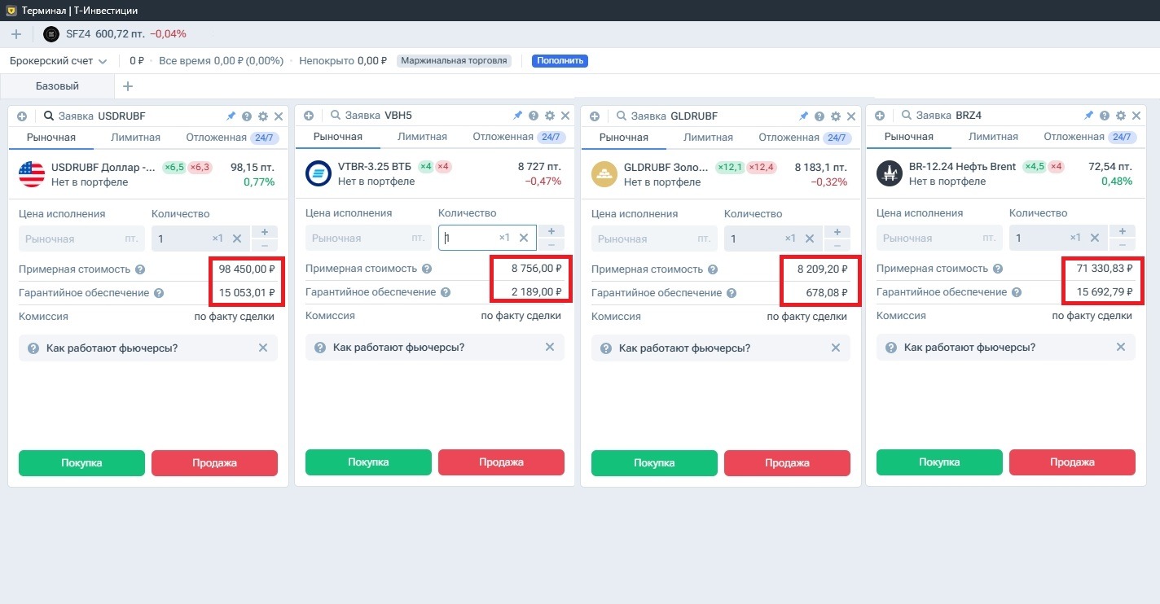Screen dimensions: 1160x604
Task: Click the Маржинальная торговля badge
Action: tap(454, 61)
